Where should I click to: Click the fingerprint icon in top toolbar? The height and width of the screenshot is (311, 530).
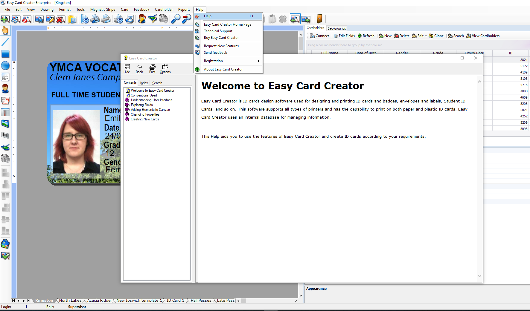point(163,19)
